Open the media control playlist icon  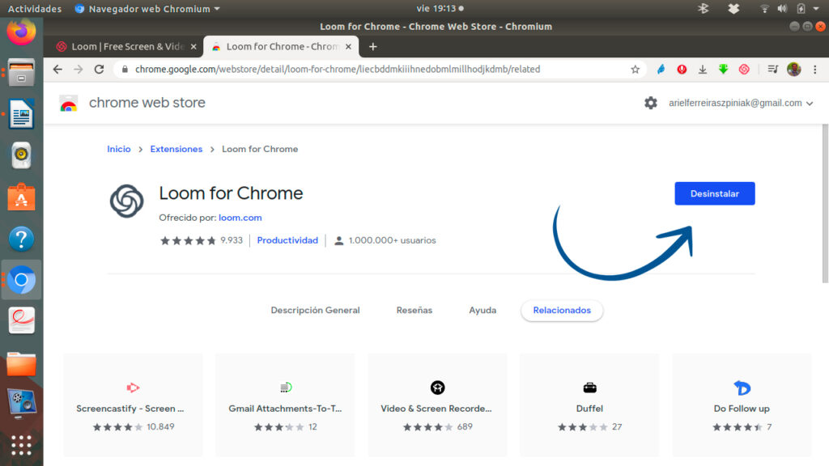click(772, 70)
